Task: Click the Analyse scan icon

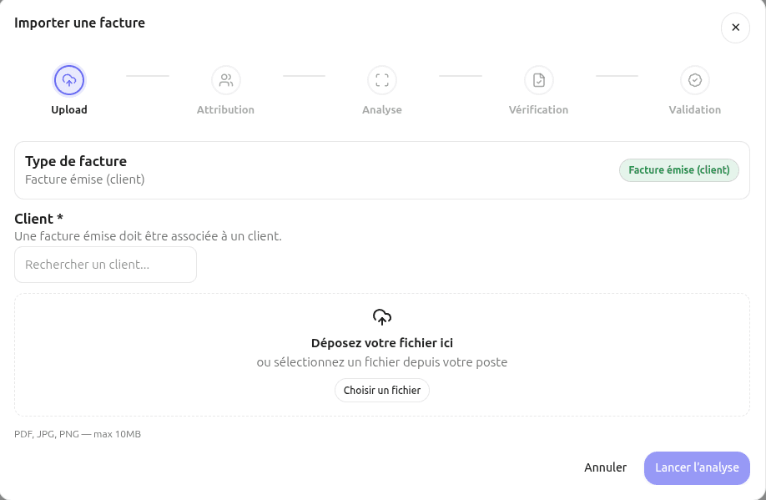Action: [x=382, y=79]
